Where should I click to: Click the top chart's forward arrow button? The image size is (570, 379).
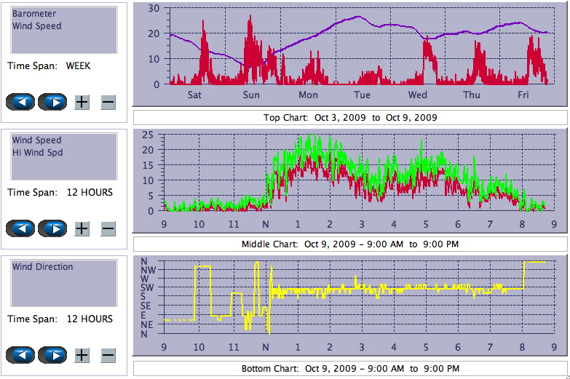[x=52, y=102]
